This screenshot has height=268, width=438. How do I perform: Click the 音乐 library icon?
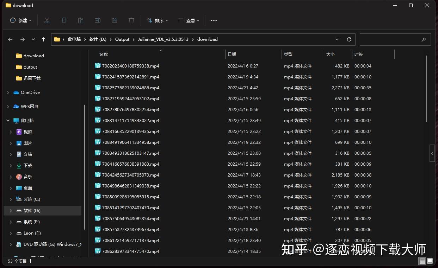19,177
